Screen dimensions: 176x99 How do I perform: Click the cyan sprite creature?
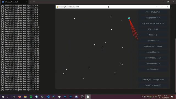(129, 18)
